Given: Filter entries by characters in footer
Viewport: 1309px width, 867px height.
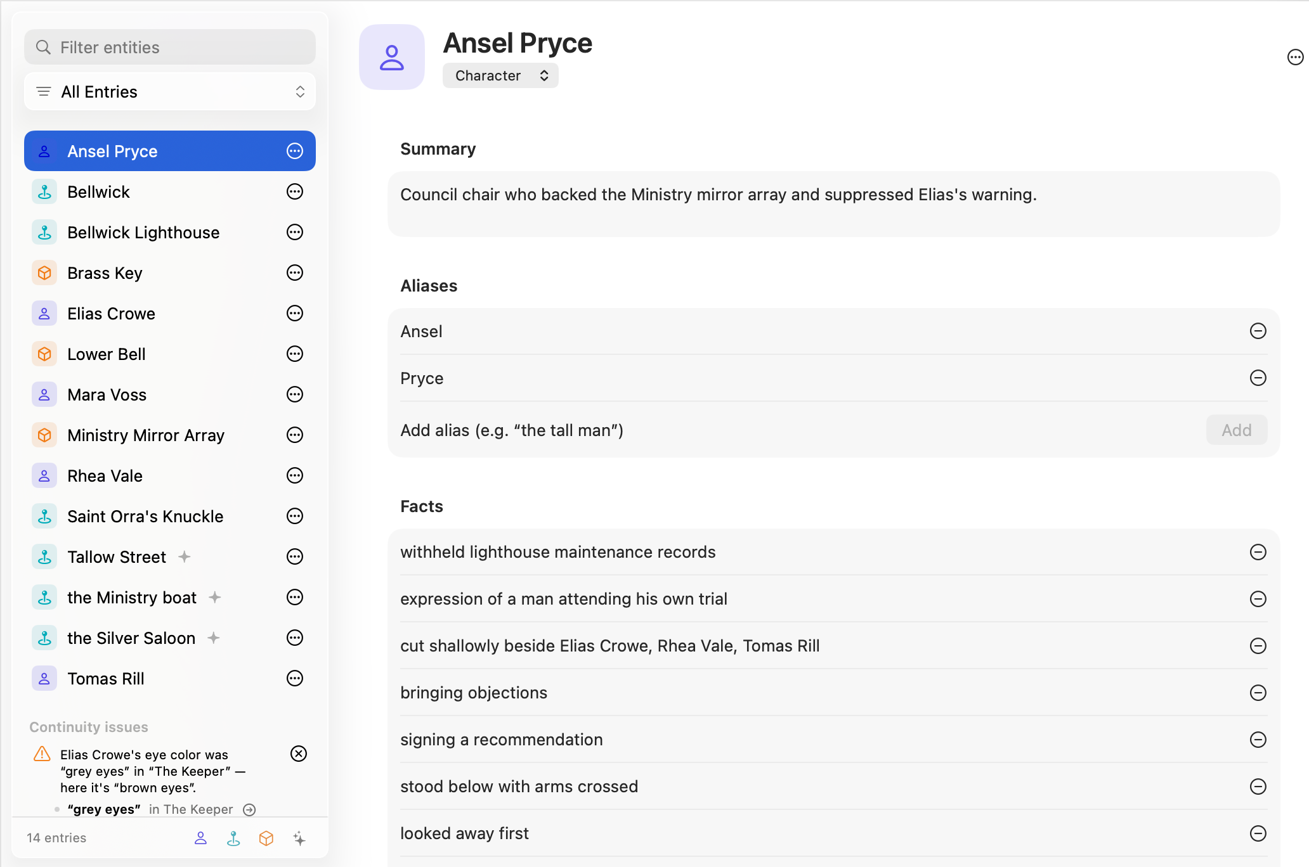Looking at the screenshot, I should [x=200, y=838].
